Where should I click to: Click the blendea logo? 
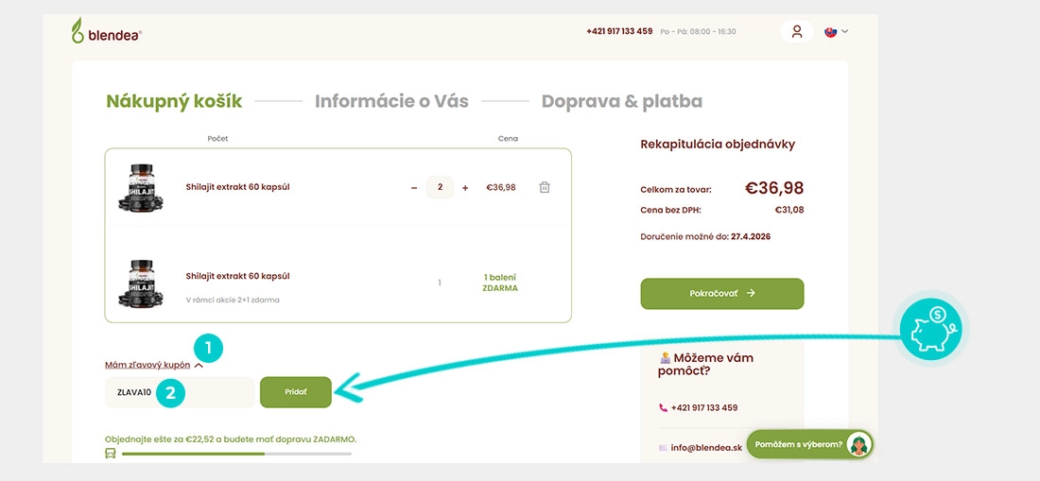coord(107,31)
